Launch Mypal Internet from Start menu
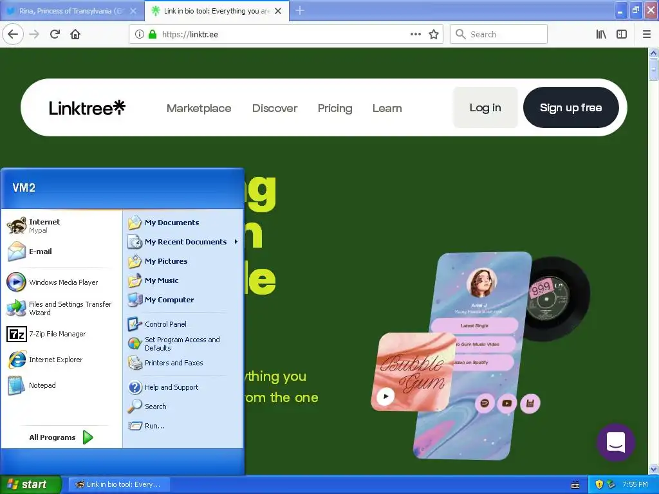The height and width of the screenshot is (494, 659). [x=61, y=226]
